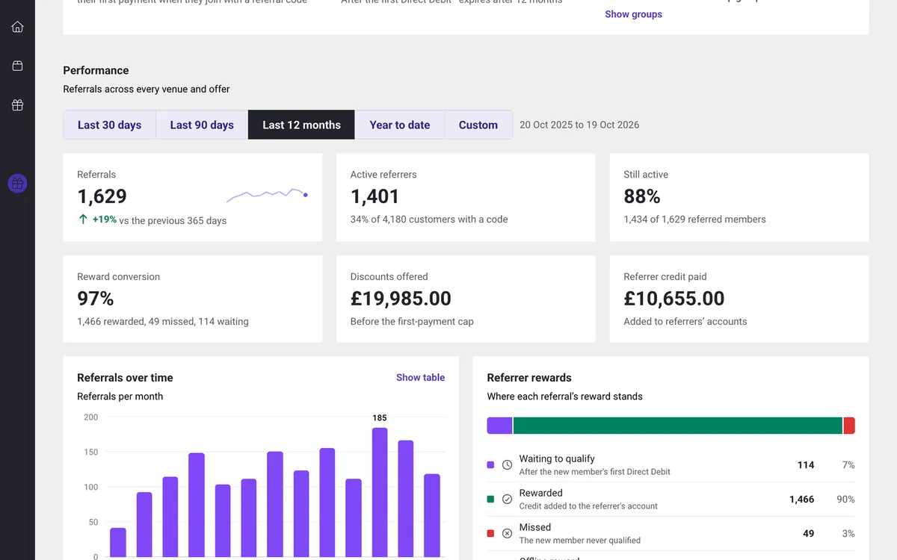Click the Active referrers value 1,401

click(375, 196)
